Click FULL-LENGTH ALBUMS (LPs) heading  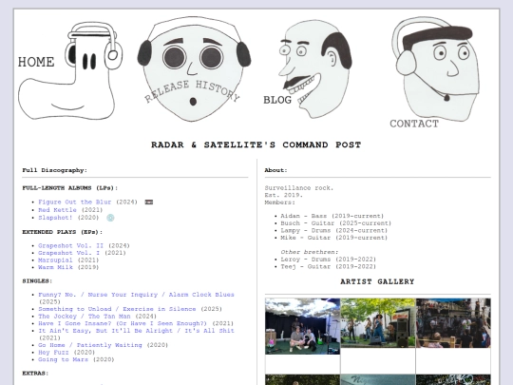click(70, 188)
